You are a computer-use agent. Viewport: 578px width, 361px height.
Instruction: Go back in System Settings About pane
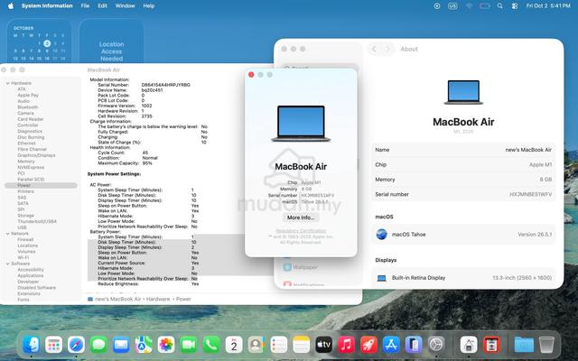(374, 49)
